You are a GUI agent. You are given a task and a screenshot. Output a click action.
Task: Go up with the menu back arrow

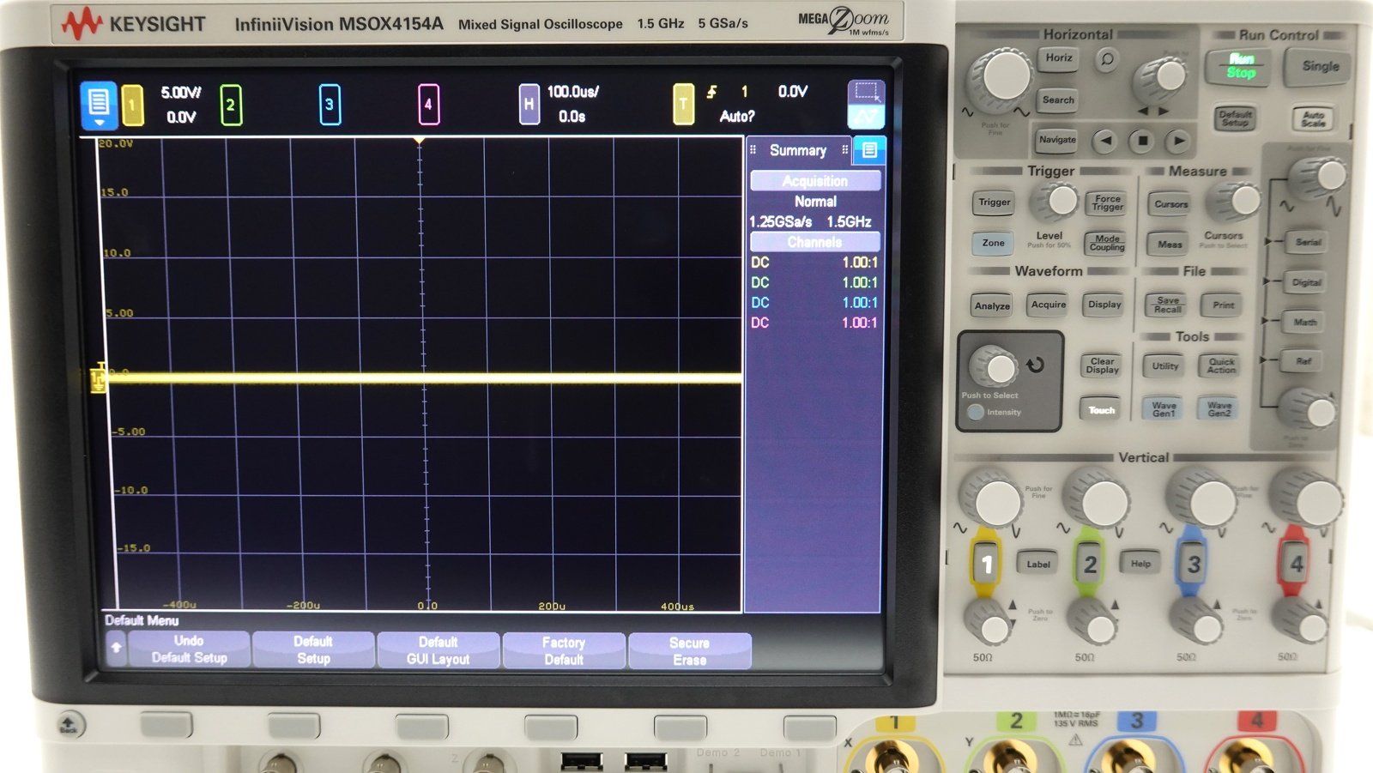[x=116, y=649]
